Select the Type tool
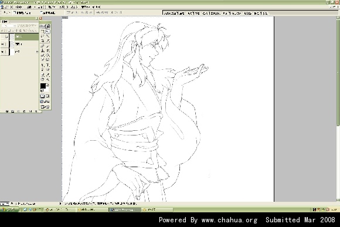 click(47, 65)
